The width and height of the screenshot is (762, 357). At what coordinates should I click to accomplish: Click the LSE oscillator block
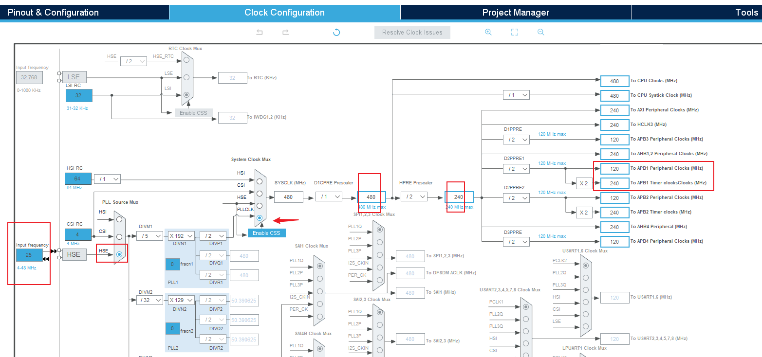point(74,77)
